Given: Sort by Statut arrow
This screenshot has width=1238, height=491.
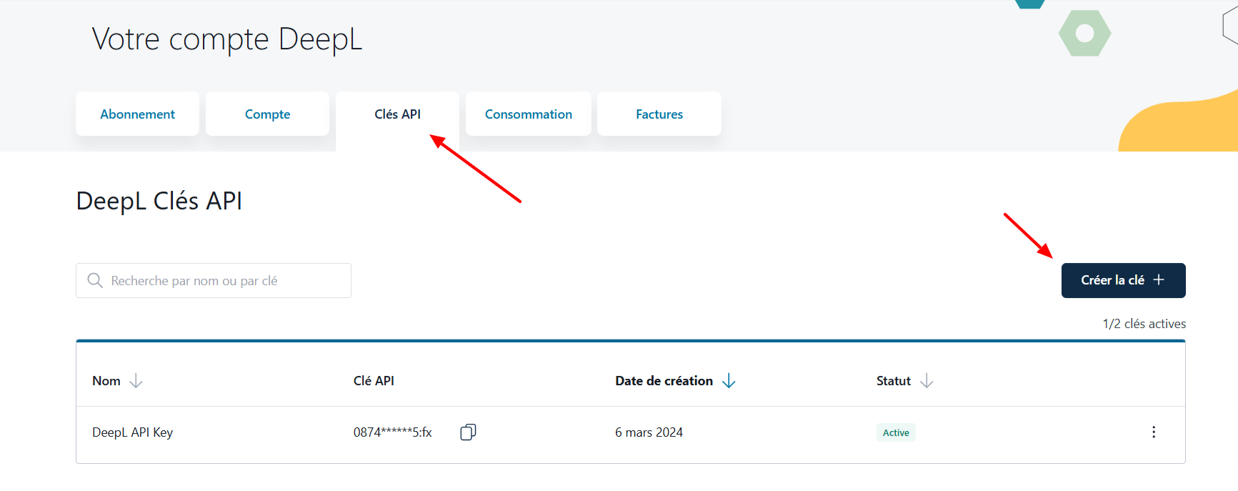Looking at the screenshot, I should [927, 381].
